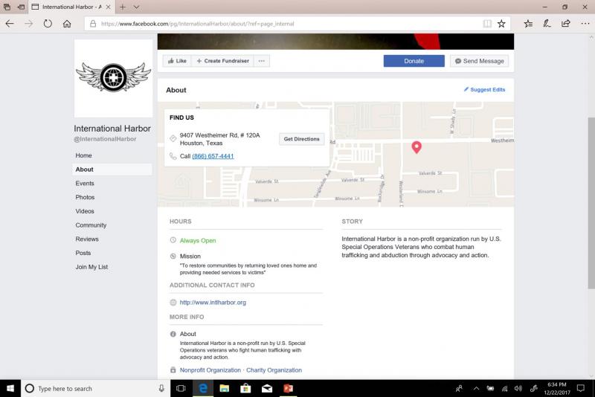Click Nonprofit Organization category link
Image resolution: width=595 pixels, height=397 pixels.
click(210, 369)
